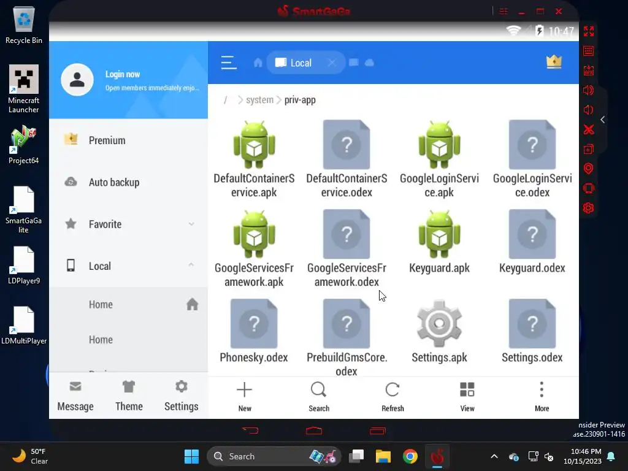Open Premium in sidebar
The width and height of the screenshot is (628, 471).
pos(128,140)
